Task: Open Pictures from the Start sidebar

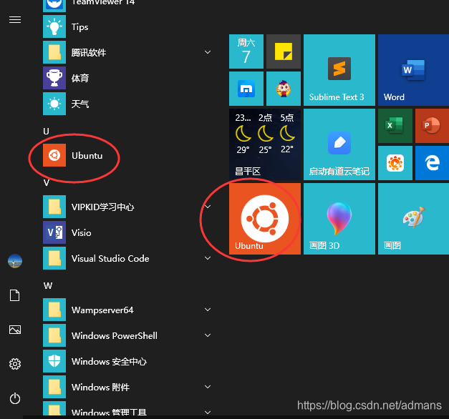Action: point(15,330)
